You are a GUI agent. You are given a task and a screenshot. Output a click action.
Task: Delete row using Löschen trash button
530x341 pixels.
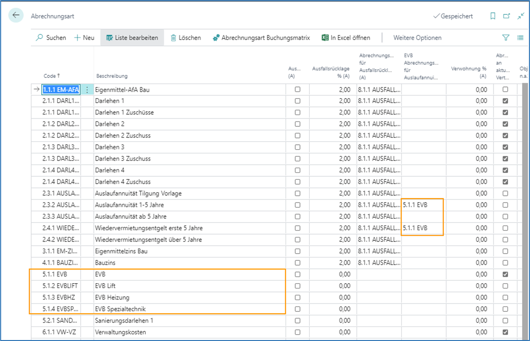click(185, 37)
